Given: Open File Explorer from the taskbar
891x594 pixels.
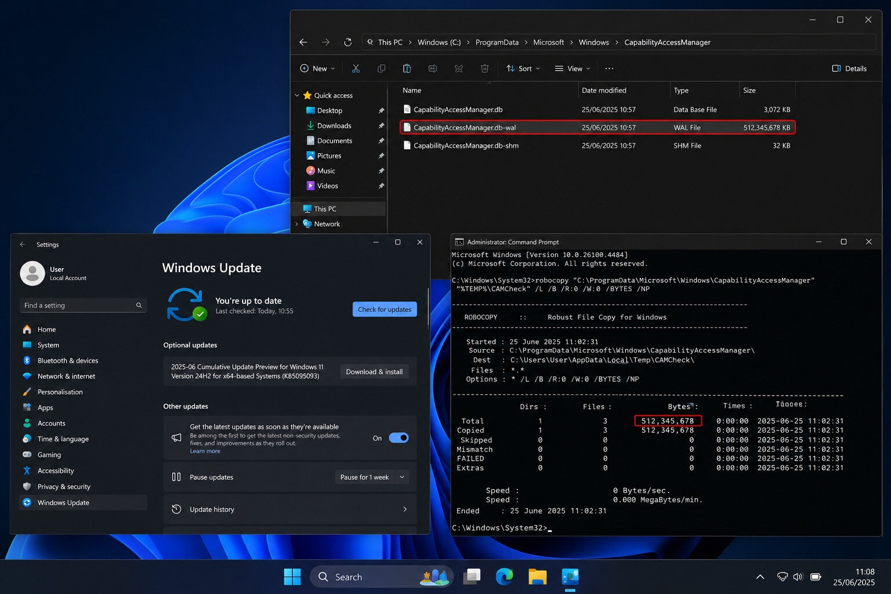Looking at the screenshot, I should pyautogui.click(x=538, y=577).
